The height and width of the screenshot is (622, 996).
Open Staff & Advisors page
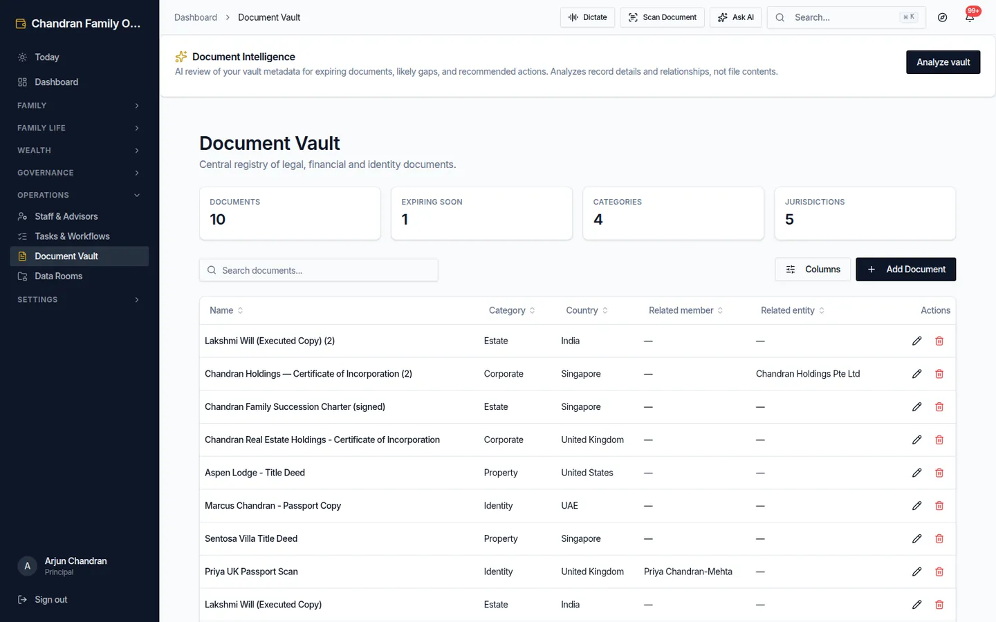click(x=79, y=216)
